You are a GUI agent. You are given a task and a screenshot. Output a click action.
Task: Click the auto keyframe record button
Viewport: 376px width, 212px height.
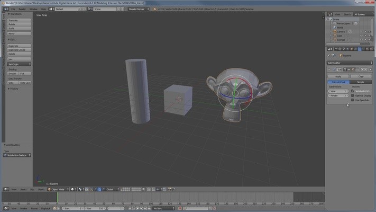click(180, 208)
